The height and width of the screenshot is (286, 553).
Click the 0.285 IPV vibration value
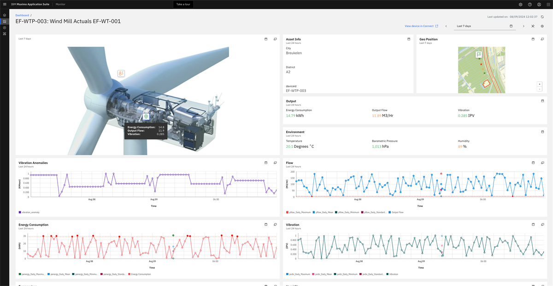(x=466, y=116)
